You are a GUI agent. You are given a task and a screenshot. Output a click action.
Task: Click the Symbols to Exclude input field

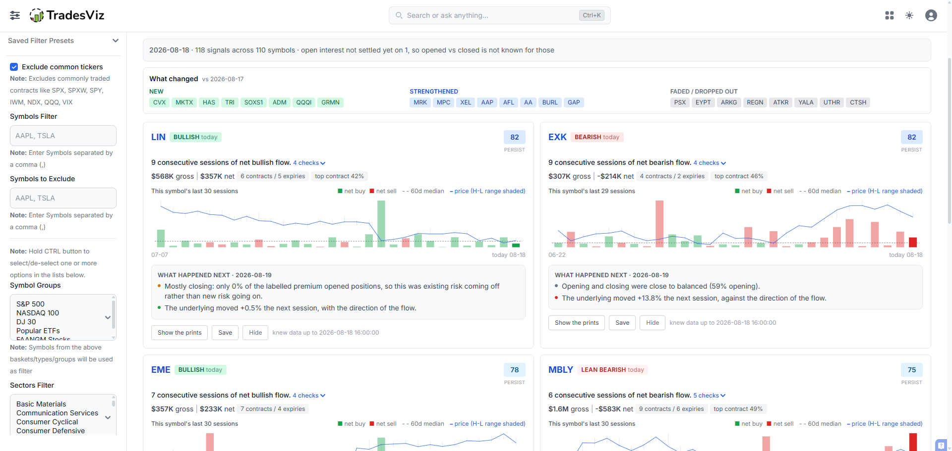pyautogui.click(x=63, y=198)
